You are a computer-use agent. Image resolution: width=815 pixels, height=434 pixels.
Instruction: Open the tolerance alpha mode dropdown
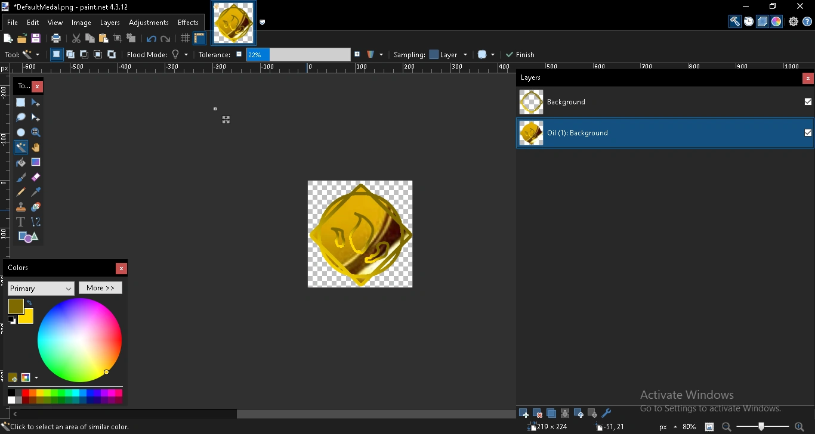375,55
